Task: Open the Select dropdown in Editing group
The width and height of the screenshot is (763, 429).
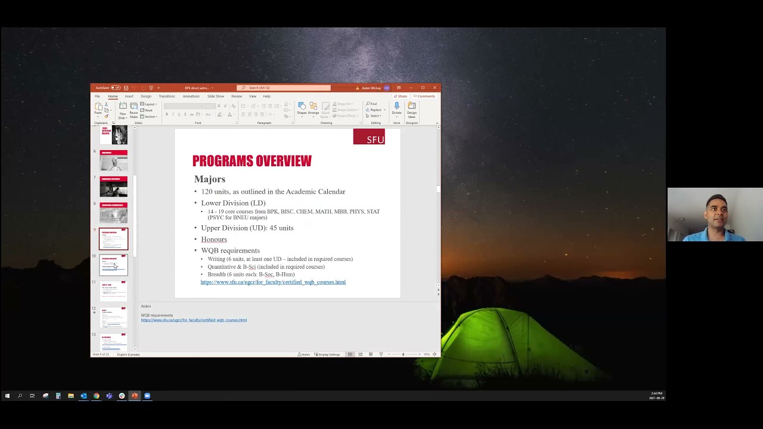Action: (374, 116)
